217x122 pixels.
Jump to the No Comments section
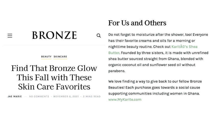(39, 96)
